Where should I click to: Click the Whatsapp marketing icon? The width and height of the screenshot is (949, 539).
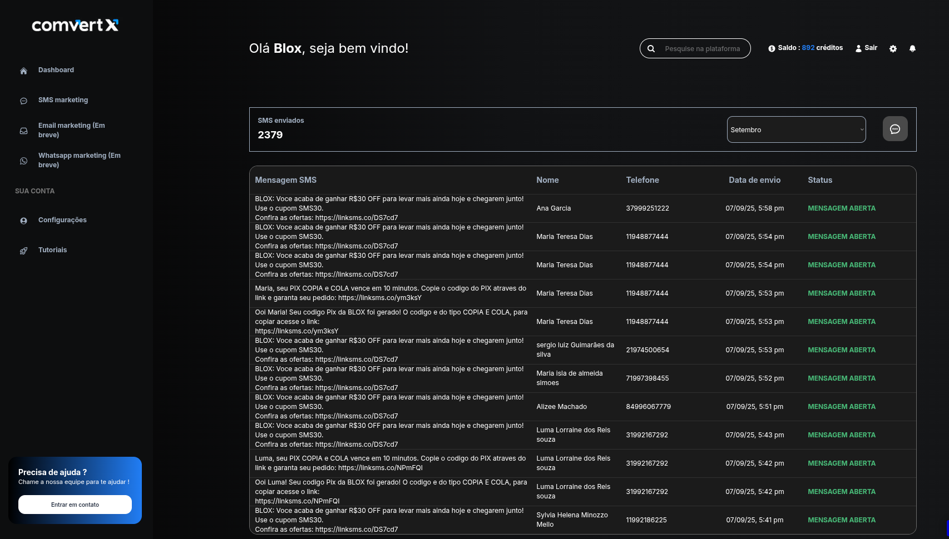point(23,161)
